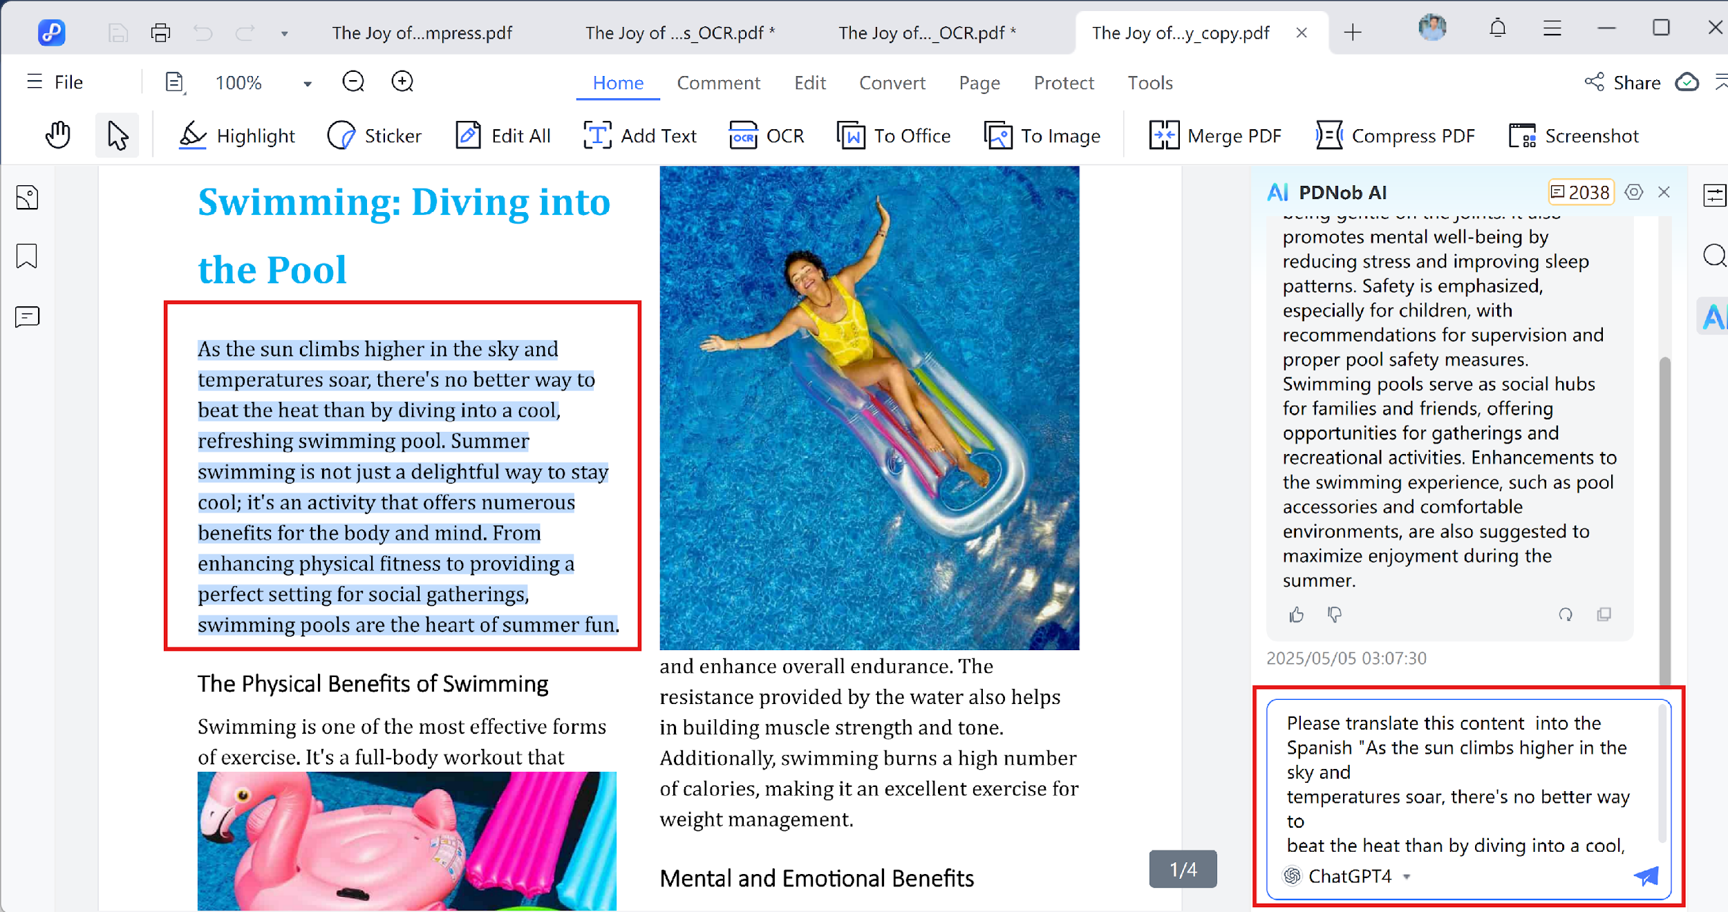Open The Joy of...mpress.pdf document tab
1728x912 pixels.
[x=422, y=33]
